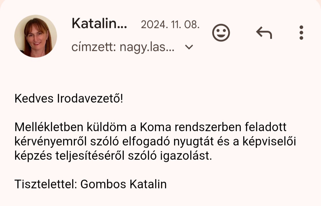The height and width of the screenshot is (206, 321).
Task: Click the sender name "Katalin..."
Action: 99,24
